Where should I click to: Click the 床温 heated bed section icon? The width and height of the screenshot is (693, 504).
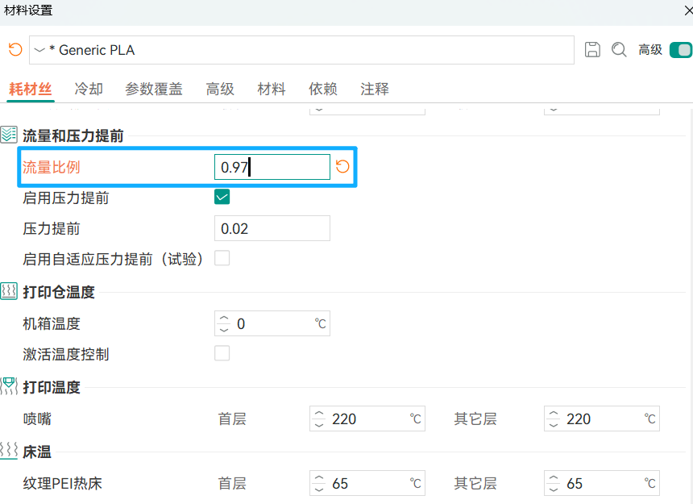pos(9,452)
